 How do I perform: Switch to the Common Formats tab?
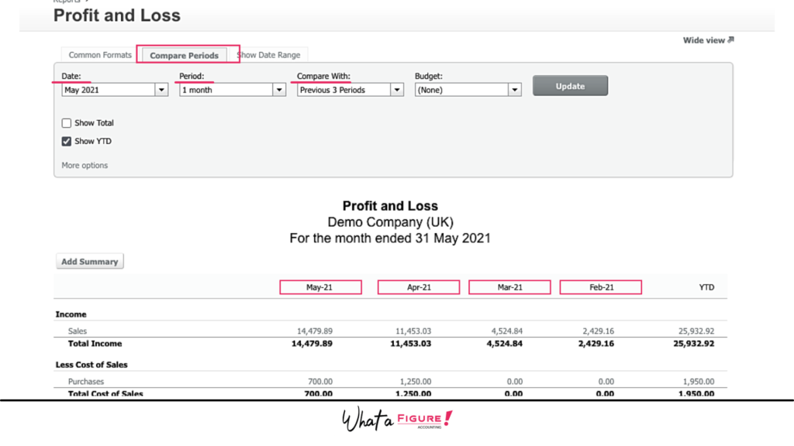100,55
